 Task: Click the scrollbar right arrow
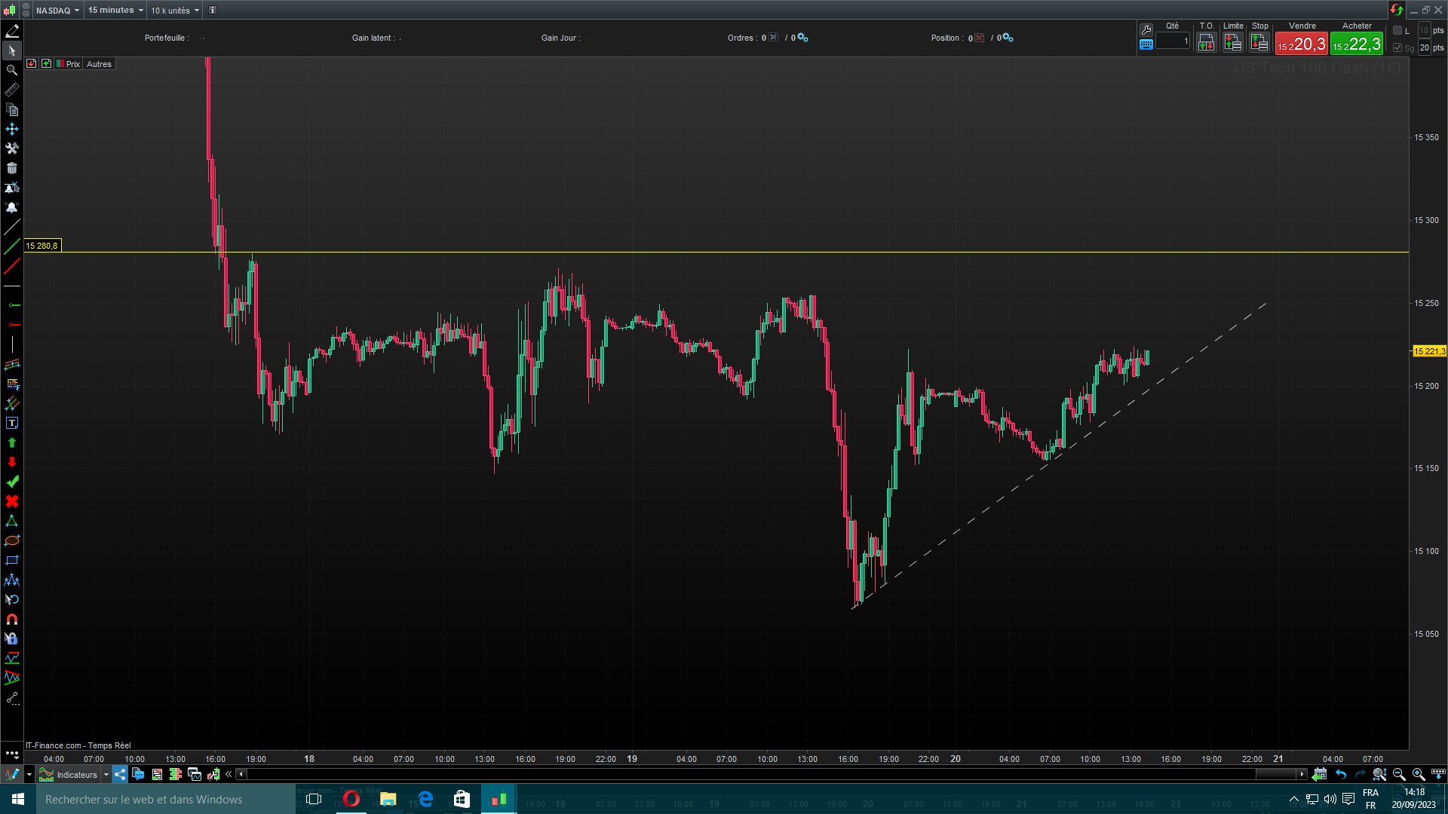pyautogui.click(x=1302, y=774)
